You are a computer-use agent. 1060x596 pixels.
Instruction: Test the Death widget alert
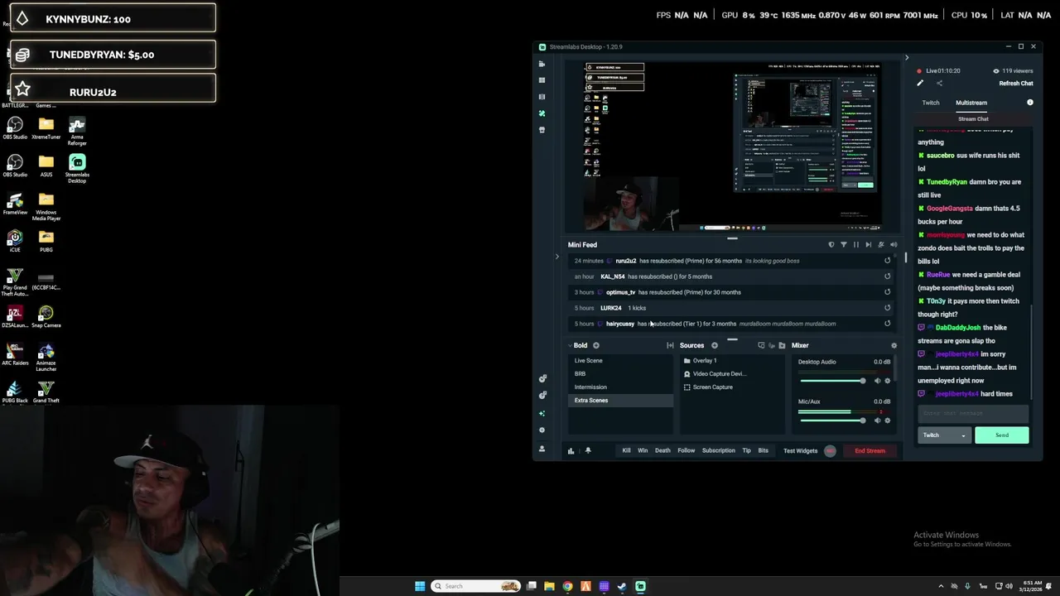point(662,451)
